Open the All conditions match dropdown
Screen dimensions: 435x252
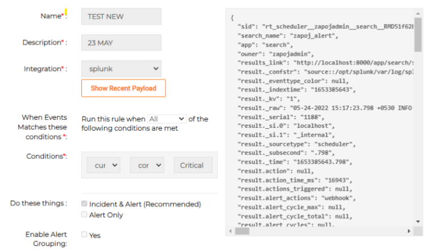(x=167, y=119)
